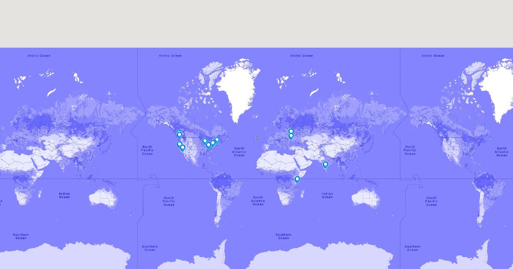Click the South Atlantic Ocean label
Viewport: 513px width, 269px height.
coord(258,201)
